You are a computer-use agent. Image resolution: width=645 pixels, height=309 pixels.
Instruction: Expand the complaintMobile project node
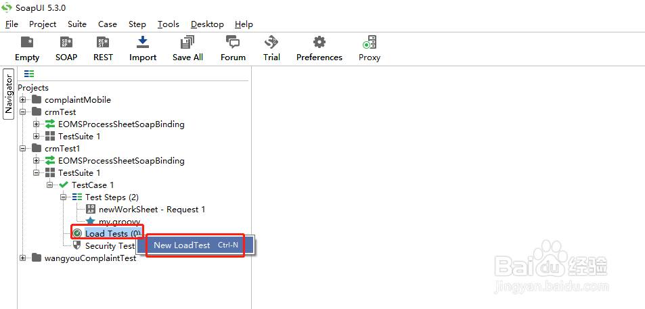tap(23, 100)
